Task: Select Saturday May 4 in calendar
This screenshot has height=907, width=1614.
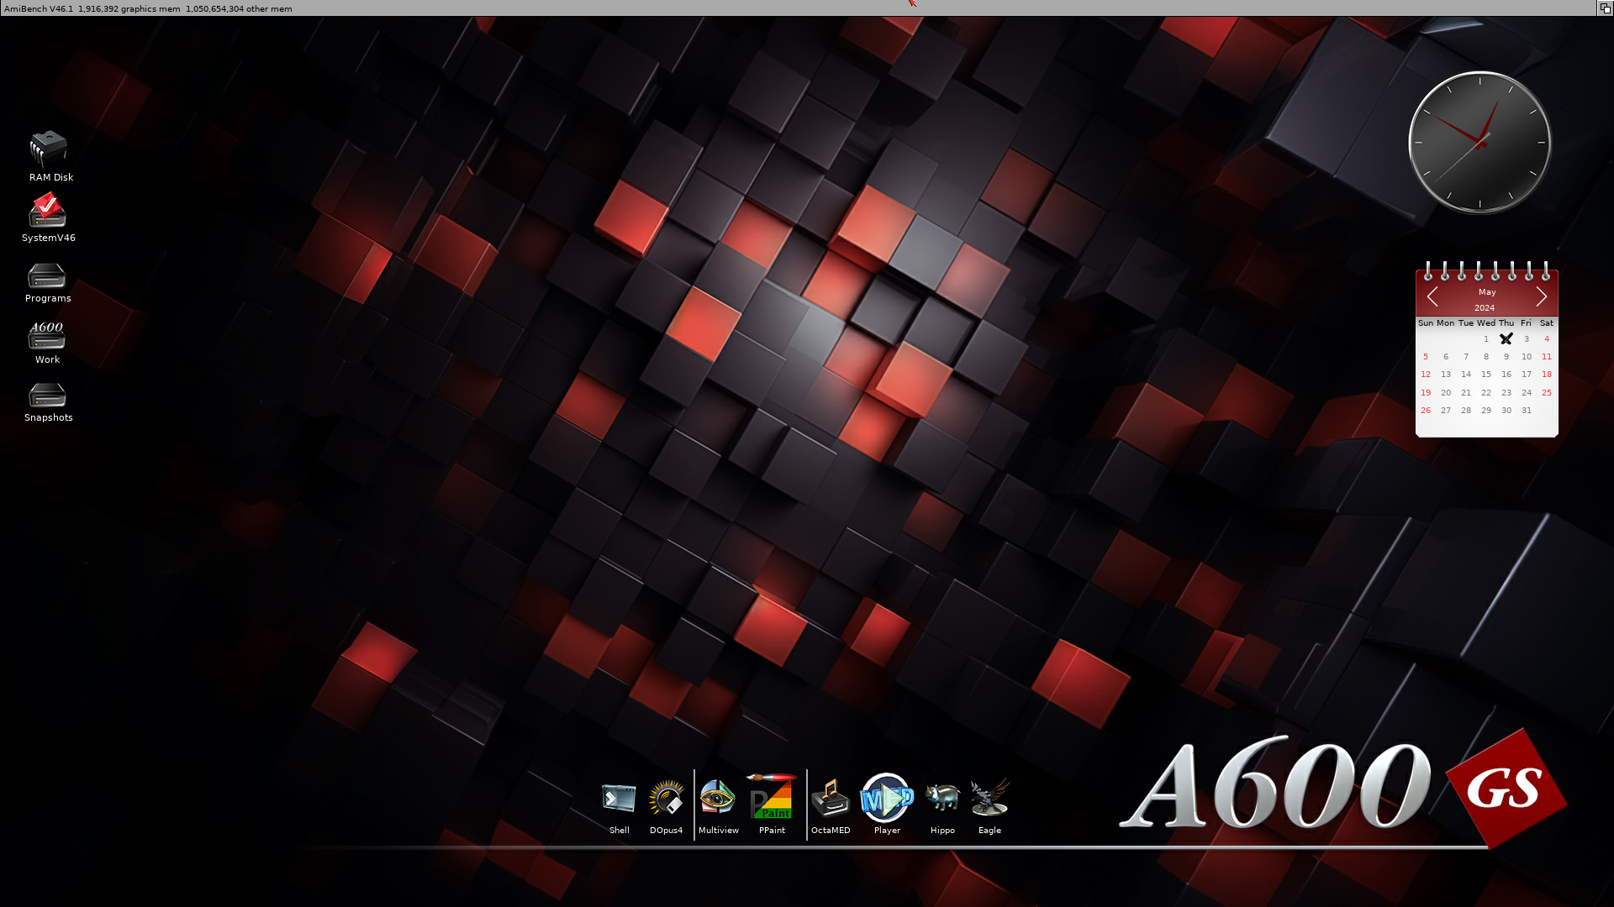Action: (x=1547, y=339)
